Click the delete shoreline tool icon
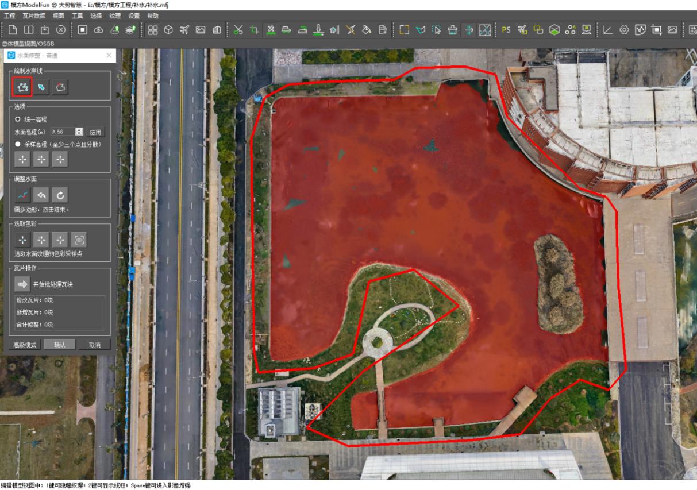 click(x=60, y=87)
